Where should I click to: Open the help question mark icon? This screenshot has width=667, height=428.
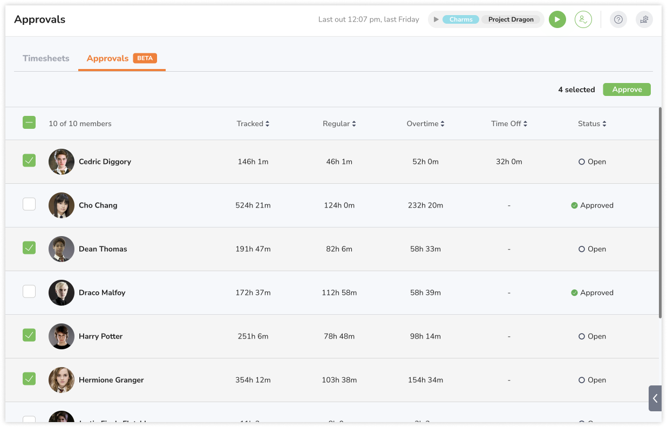point(618,19)
